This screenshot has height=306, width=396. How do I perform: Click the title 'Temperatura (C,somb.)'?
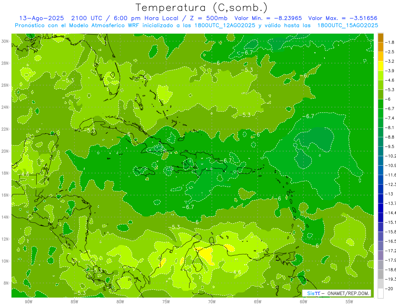point(201,8)
